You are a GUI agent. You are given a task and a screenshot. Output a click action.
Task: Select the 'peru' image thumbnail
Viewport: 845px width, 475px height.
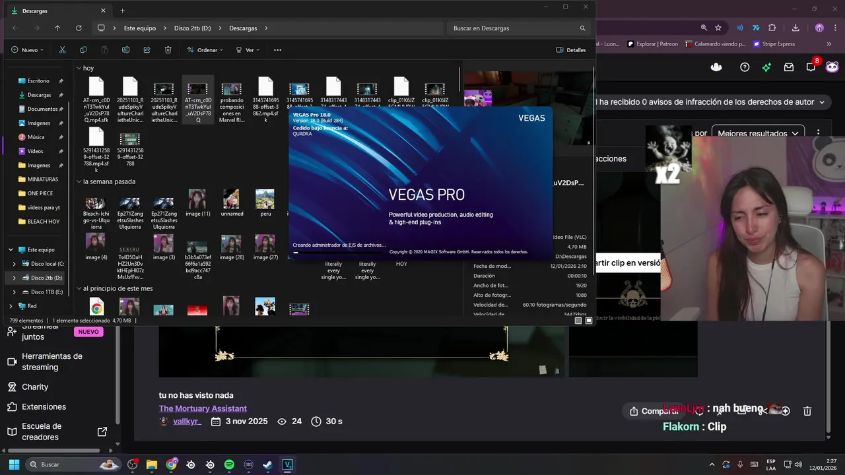[x=265, y=203]
